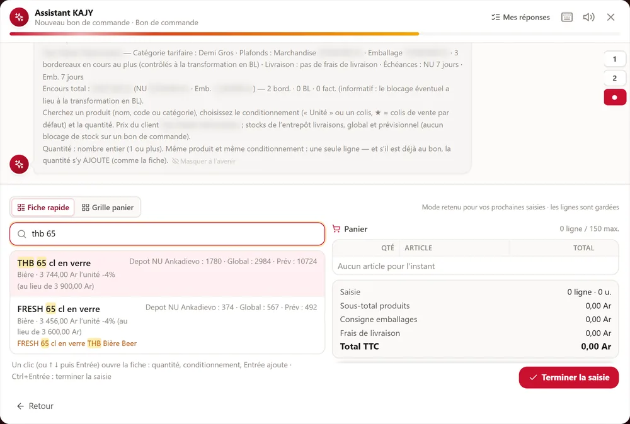The width and height of the screenshot is (630, 424).
Task: Go back with Retour
Action: click(35, 406)
